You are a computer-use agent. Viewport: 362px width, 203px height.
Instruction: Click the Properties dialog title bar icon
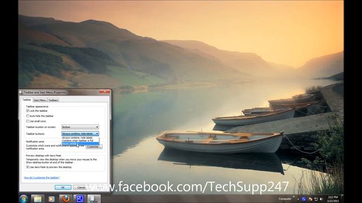[x=21, y=92]
